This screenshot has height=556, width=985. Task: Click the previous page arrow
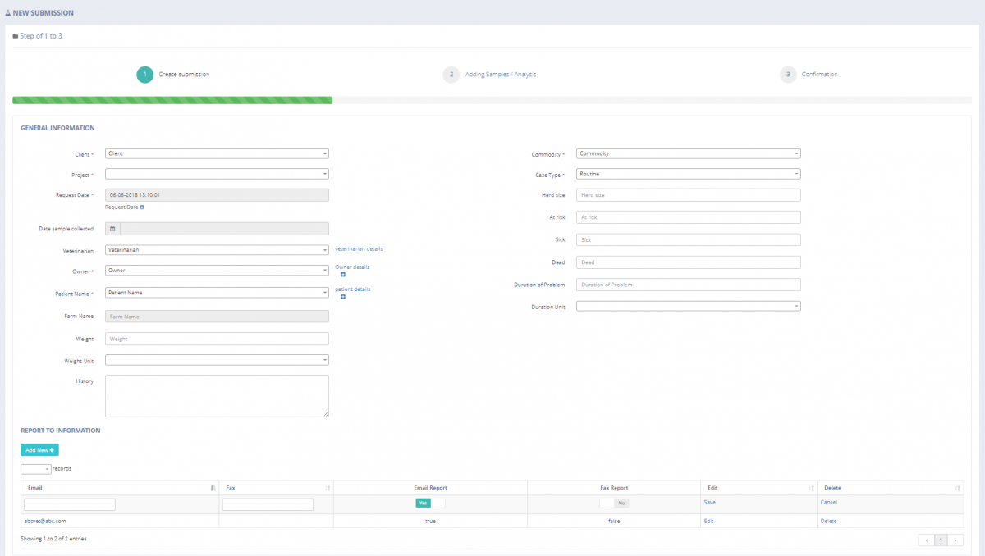click(x=927, y=540)
